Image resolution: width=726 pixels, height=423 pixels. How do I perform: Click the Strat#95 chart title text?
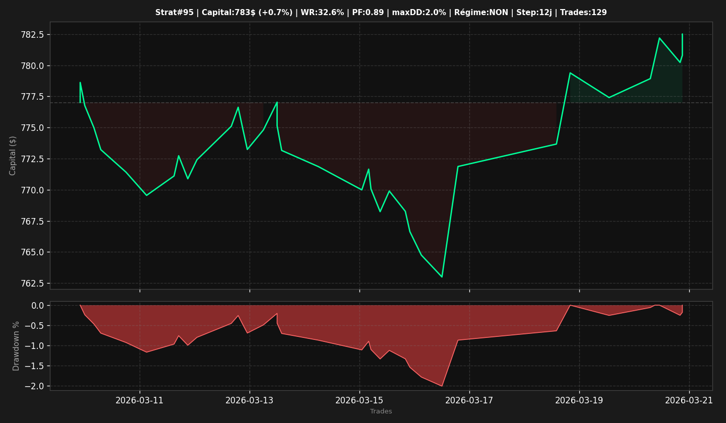(381, 13)
